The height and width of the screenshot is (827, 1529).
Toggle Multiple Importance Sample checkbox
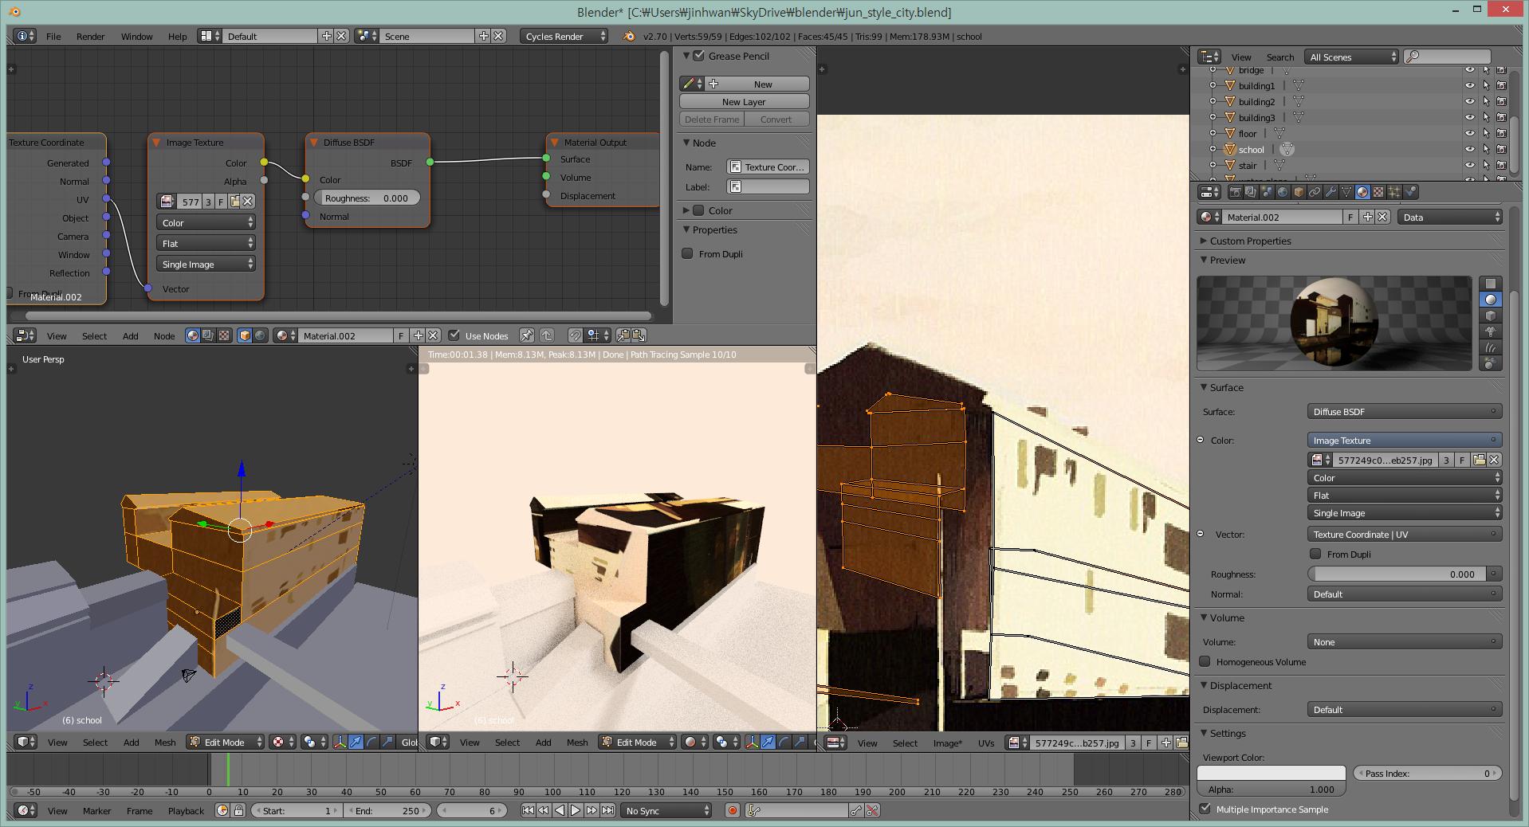[x=1205, y=809]
